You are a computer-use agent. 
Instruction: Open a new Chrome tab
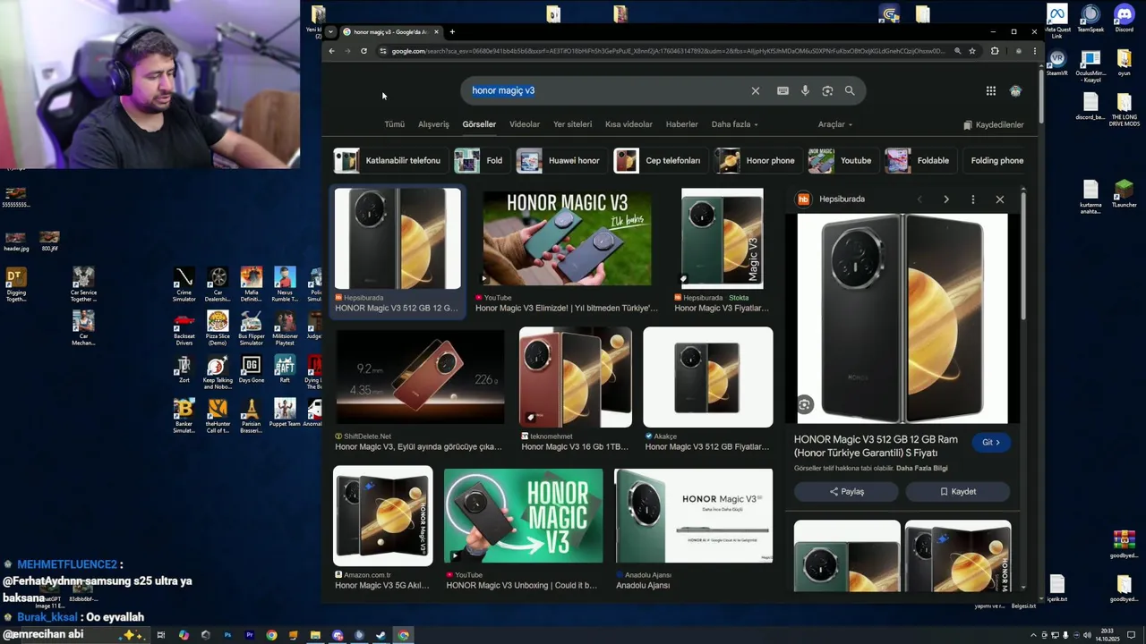pos(452,31)
